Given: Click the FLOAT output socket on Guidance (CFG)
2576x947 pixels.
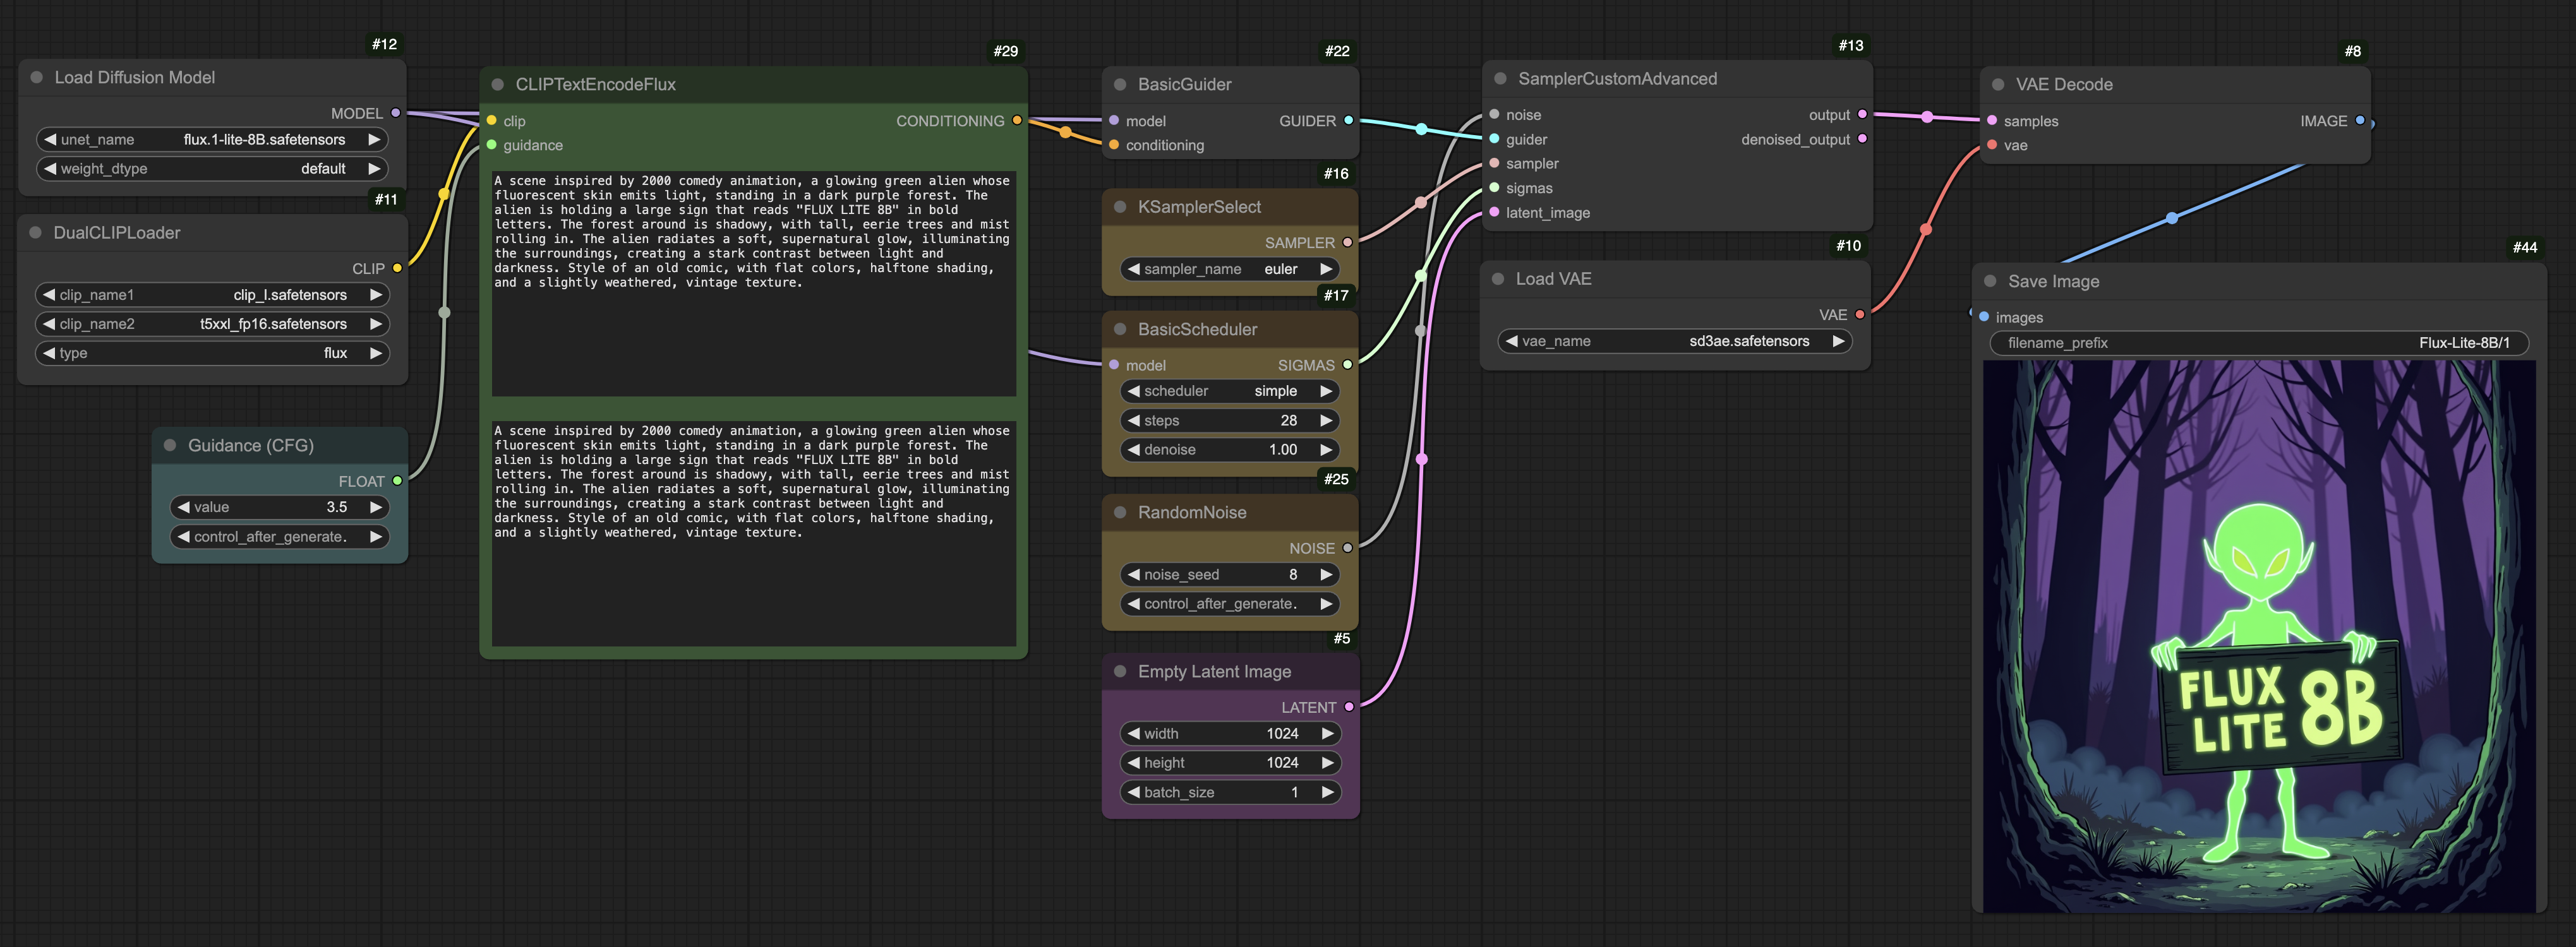Looking at the screenshot, I should pos(398,480).
